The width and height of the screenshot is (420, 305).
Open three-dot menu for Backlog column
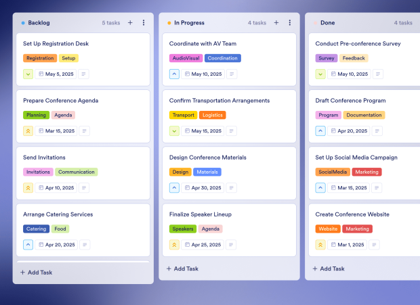coord(144,23)
